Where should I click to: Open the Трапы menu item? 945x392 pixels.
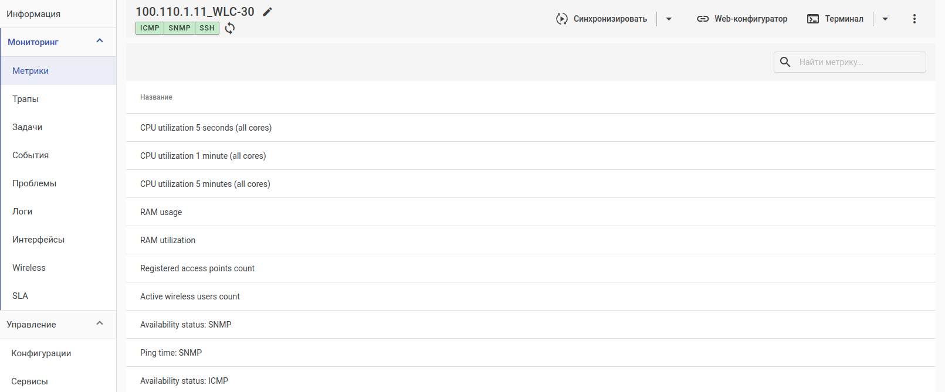pyautogui.click(x=26, y=99)
